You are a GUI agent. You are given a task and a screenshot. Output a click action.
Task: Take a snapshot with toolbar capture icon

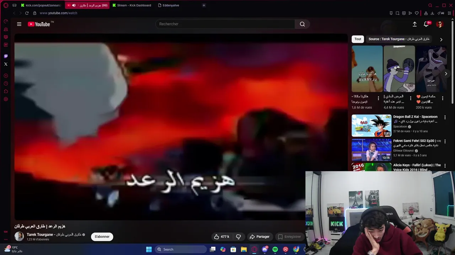tap(397, 13)
